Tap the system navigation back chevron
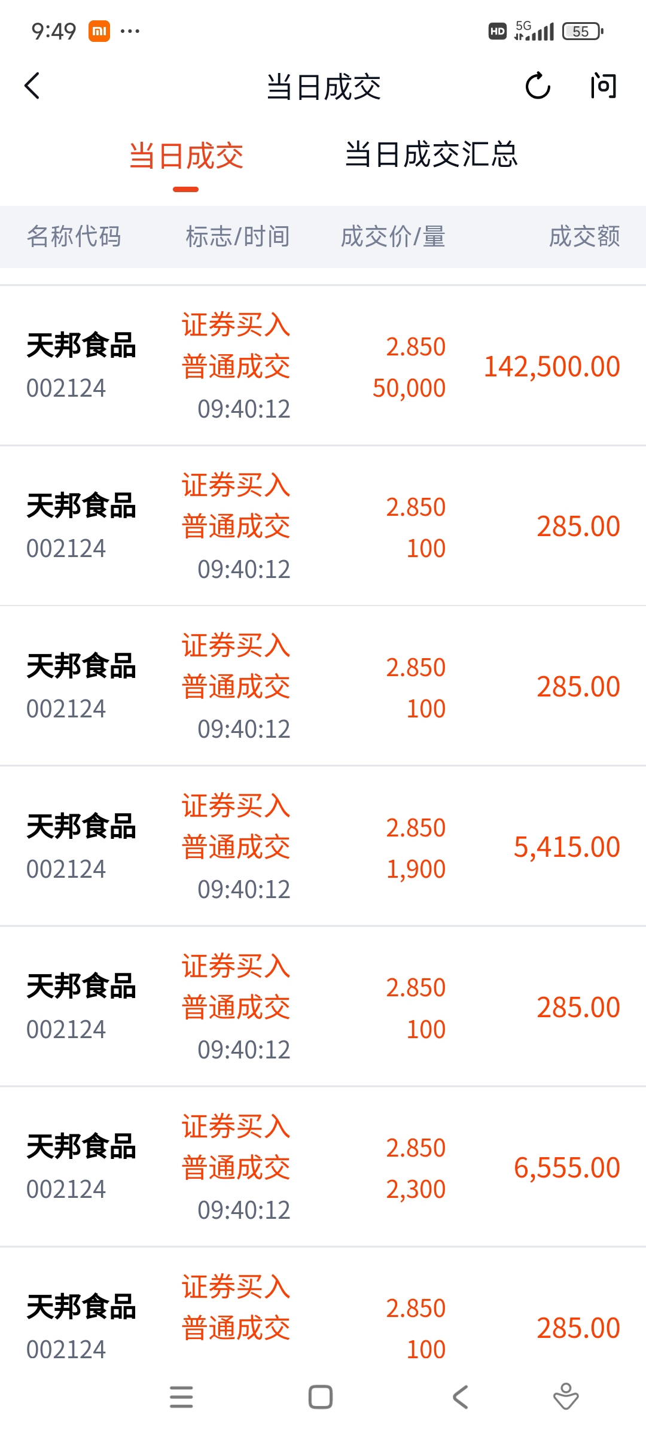Viewport: 646px width, 1436px height. coord(461,1397)
